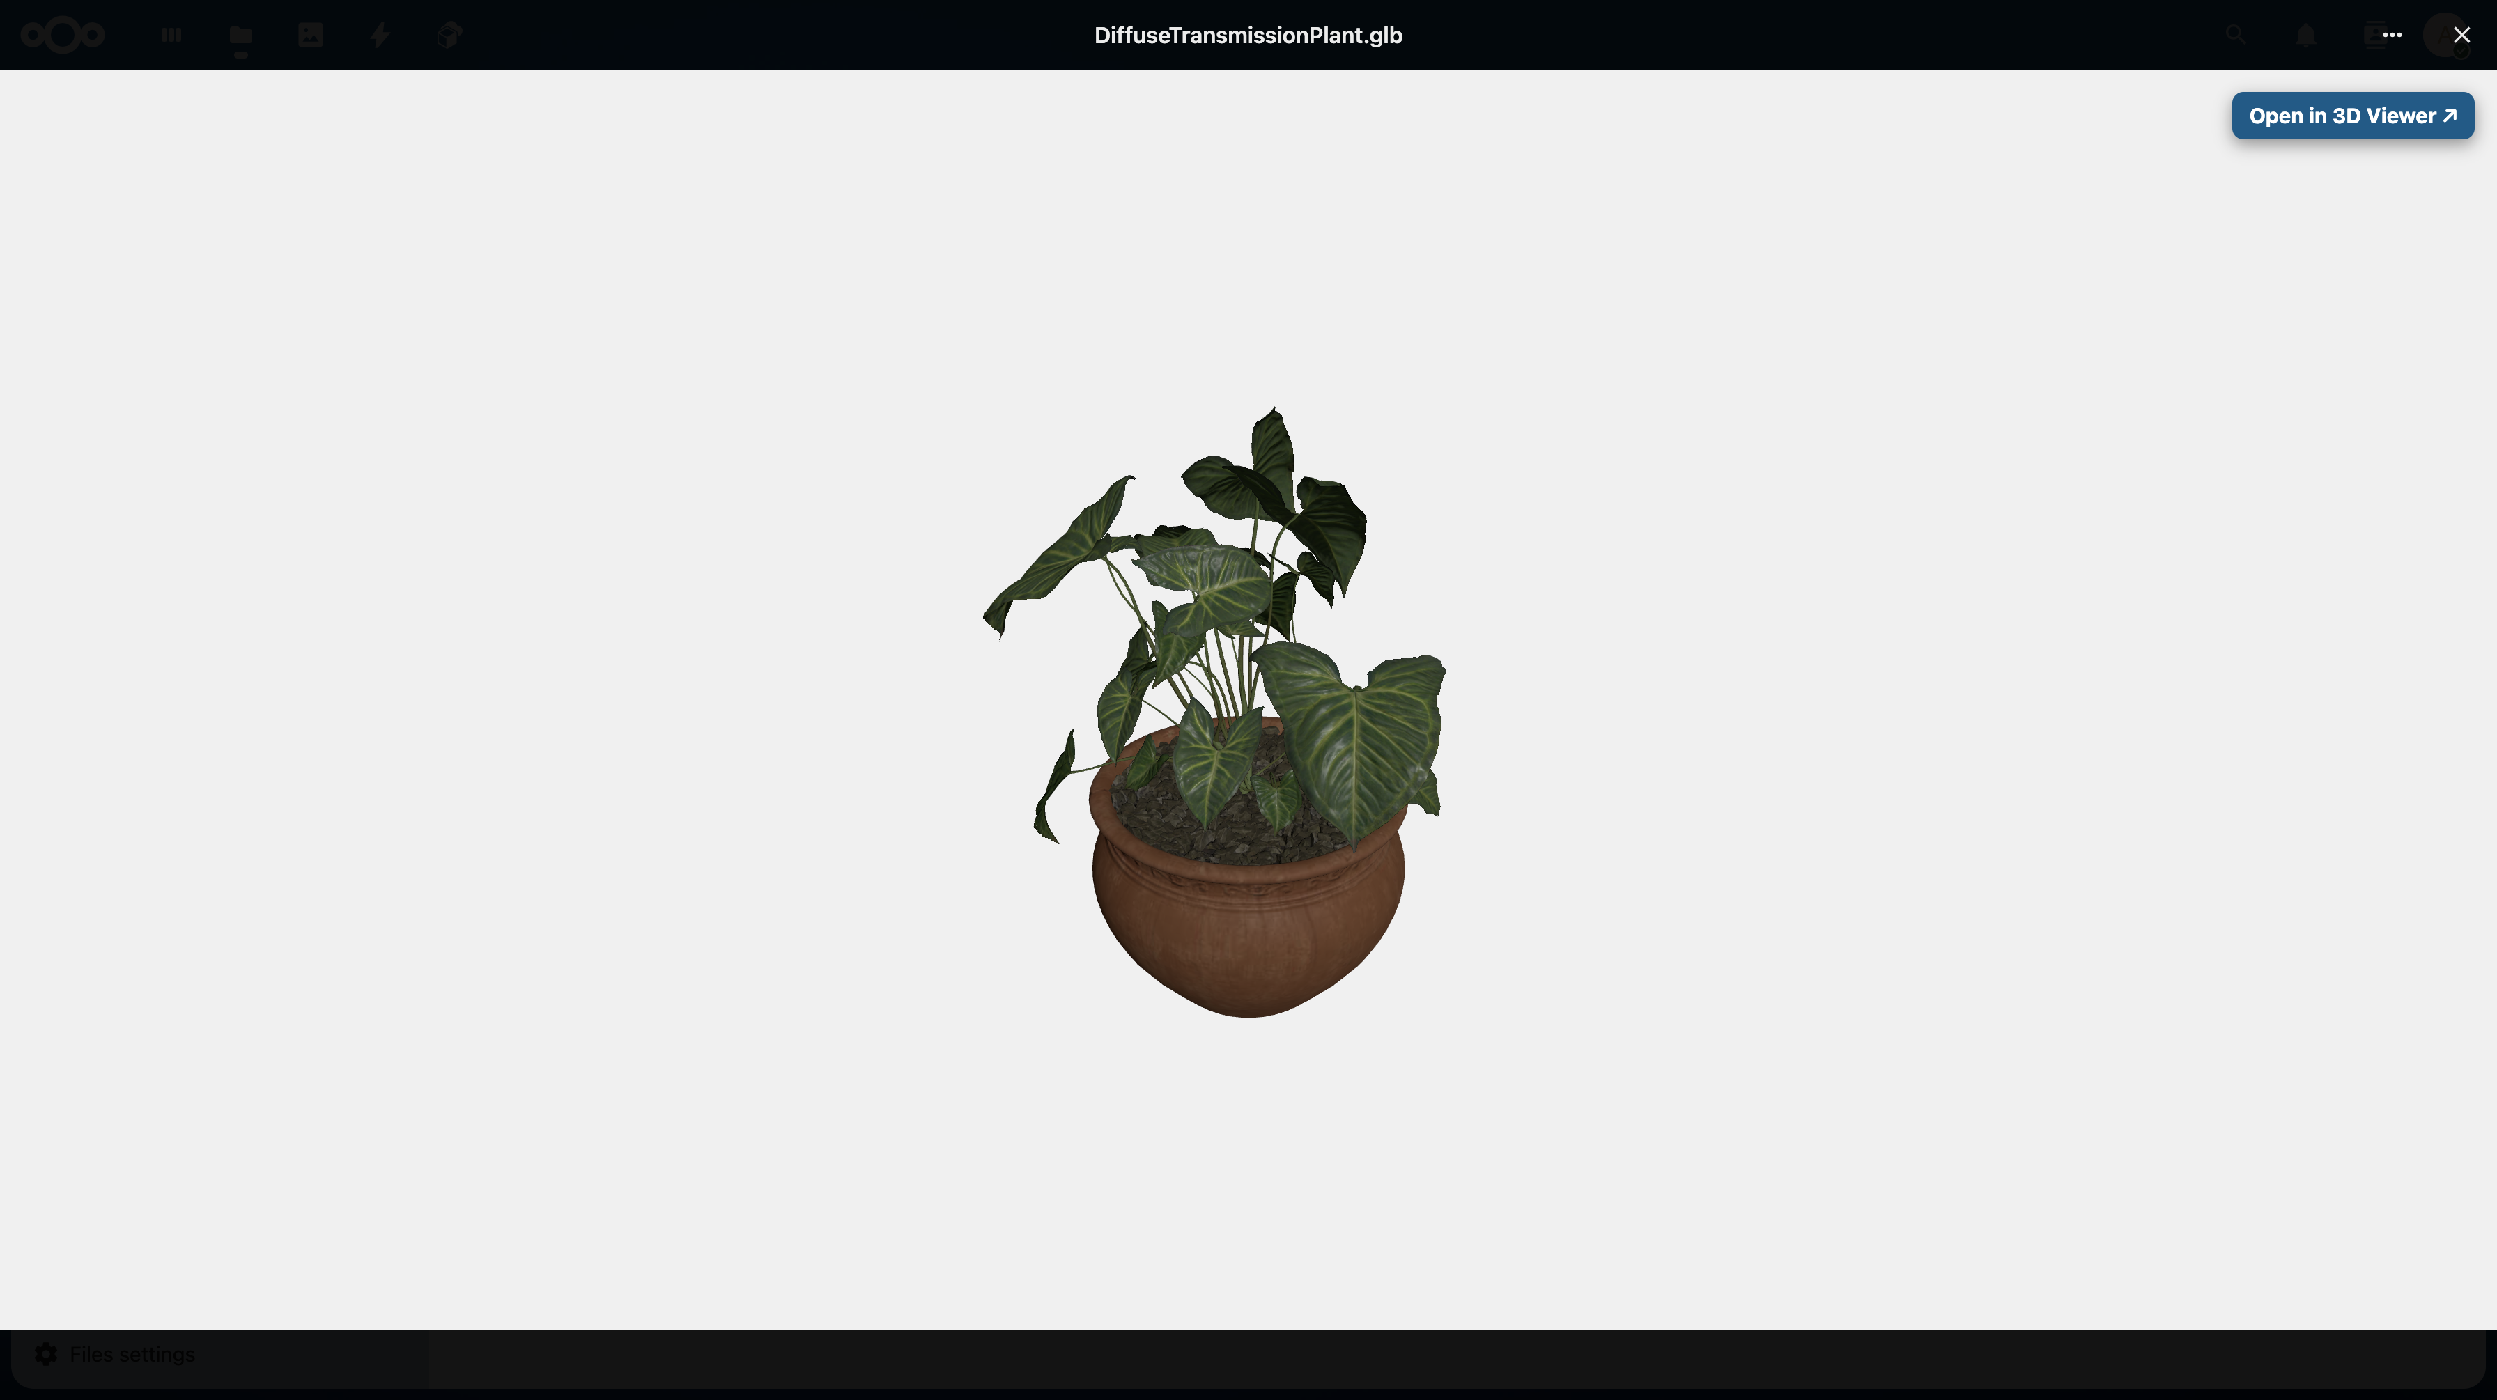Open Files settings at bottom left
Screen dimensions: 2497x1400
pos(132,1355)
